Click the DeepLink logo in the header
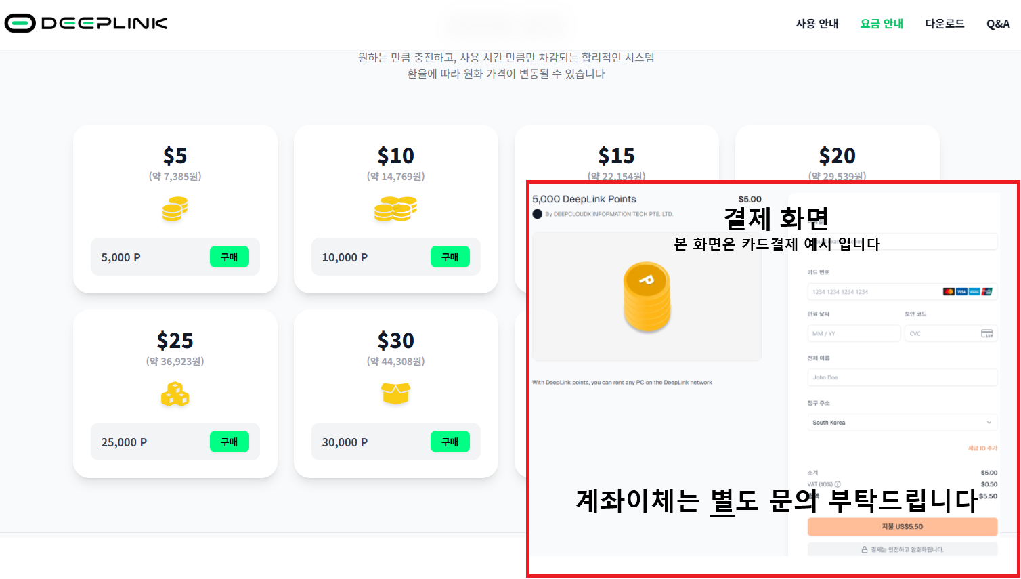 [x=86, y=23]
